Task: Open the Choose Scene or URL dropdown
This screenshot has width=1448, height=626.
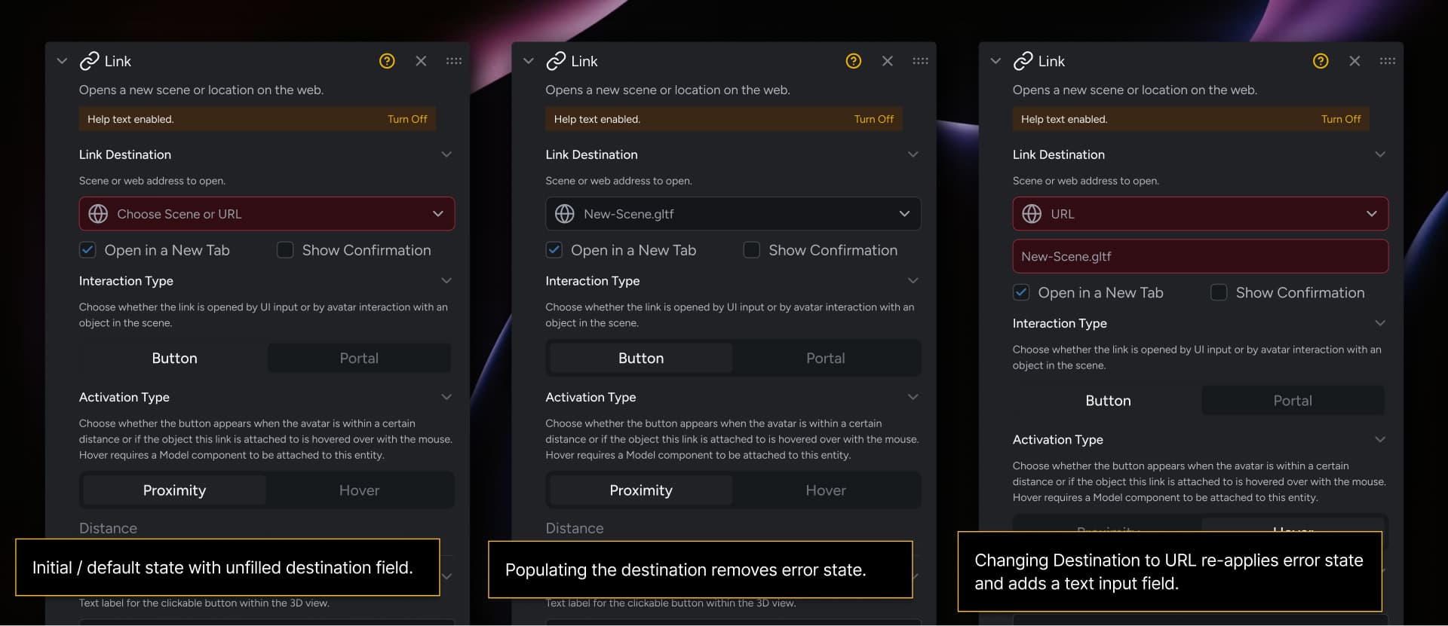Action: coord(267,214)
